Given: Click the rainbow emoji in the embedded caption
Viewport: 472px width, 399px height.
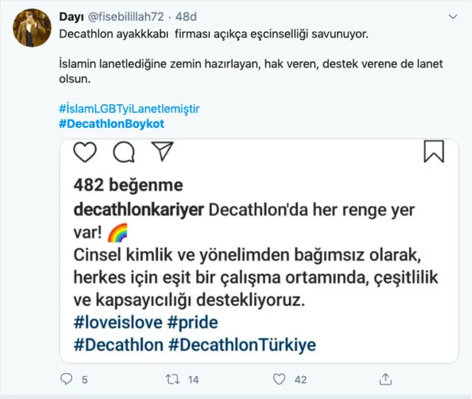Looking at the screenshot, I should point(117,232).
